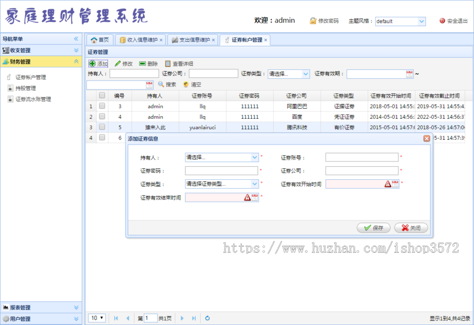Close the 添加证券信息 dialog with red X
Image resolution: width=474 pixels, height=325 pixels.
pos(427,138)
